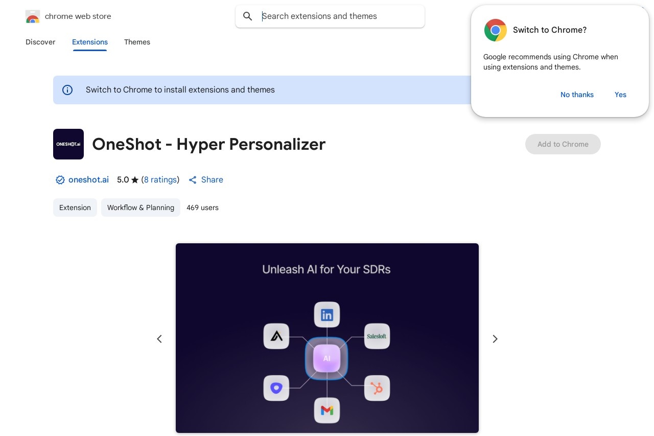
Task: Click the Extension category chip
Action: (75, 208)
